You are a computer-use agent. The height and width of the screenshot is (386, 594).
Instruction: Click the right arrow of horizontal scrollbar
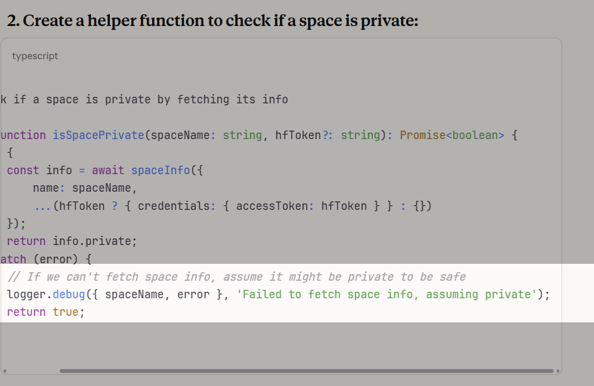pos(558,371)
